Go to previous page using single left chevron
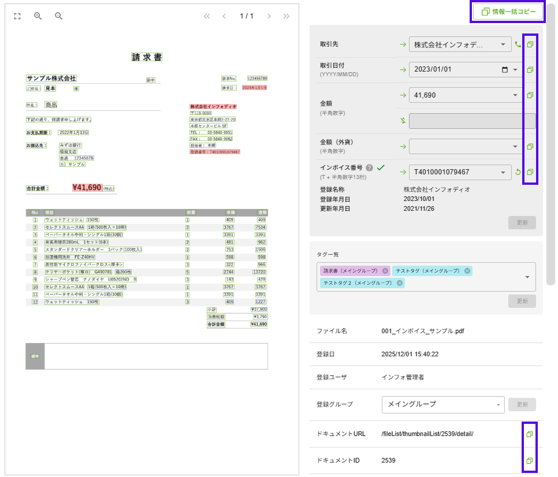The height and width of the screenshot is (477, 558). point(224,16)
